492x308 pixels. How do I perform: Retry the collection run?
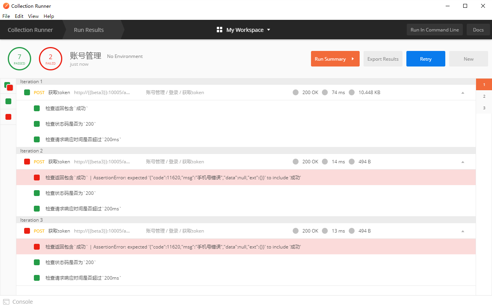426,59
